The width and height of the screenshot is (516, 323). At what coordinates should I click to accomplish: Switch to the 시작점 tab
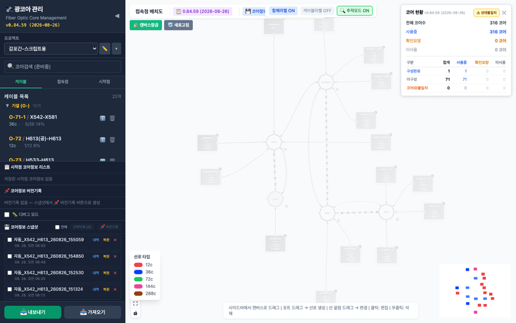104,82
